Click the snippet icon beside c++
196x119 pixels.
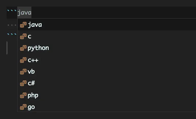coord(23,60)
